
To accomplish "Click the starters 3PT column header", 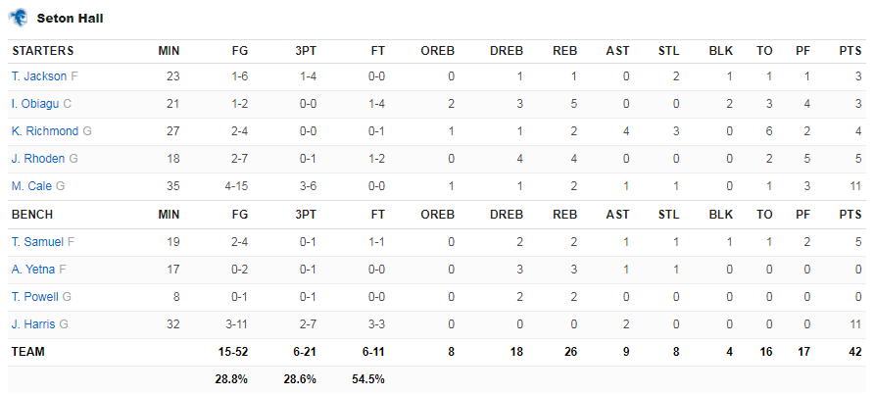I will (x=306, y=51).
